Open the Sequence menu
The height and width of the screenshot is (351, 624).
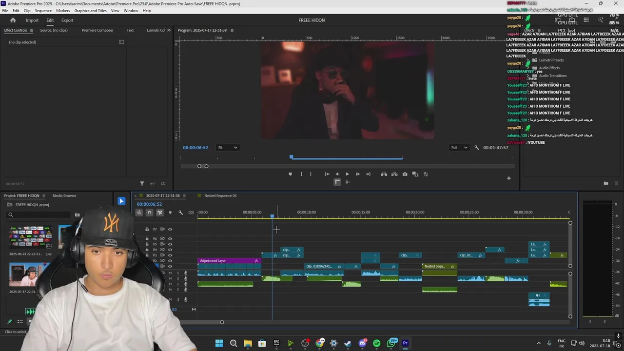tap(43, 11)
